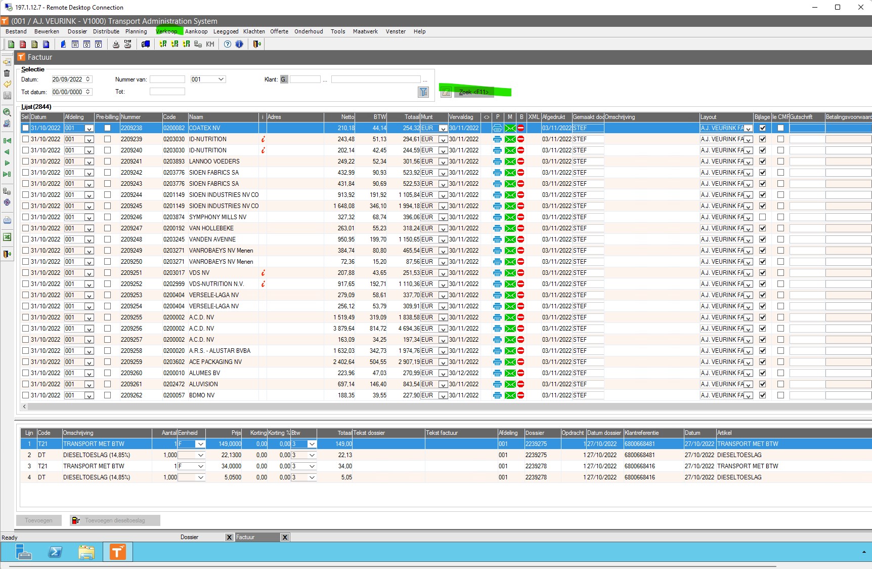Open the Verkoop menu
Image resolution: width=872 pixels, height=569 pixels.
click(x=166, y=31)
